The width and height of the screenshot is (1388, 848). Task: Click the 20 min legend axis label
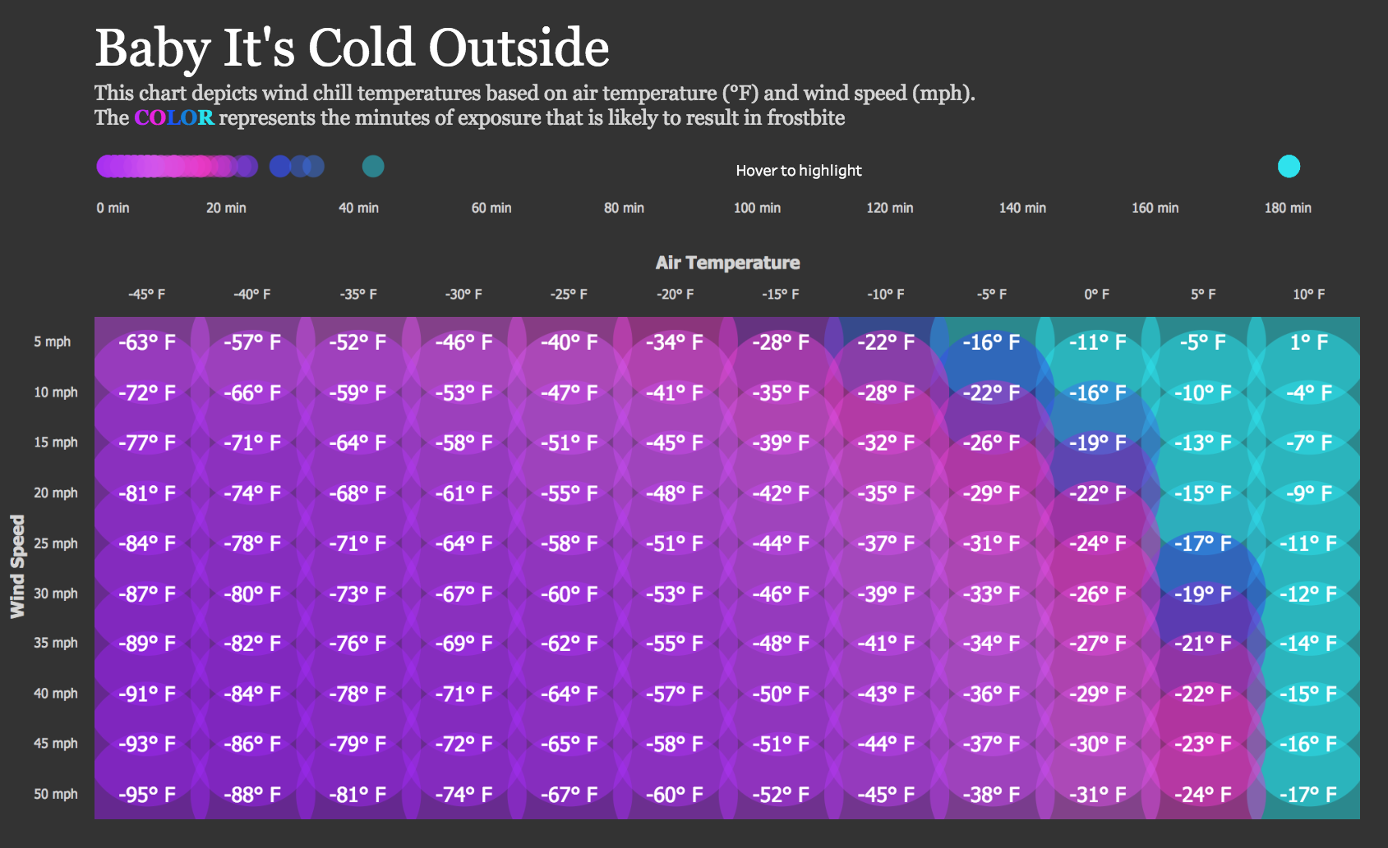pos(226,208)
